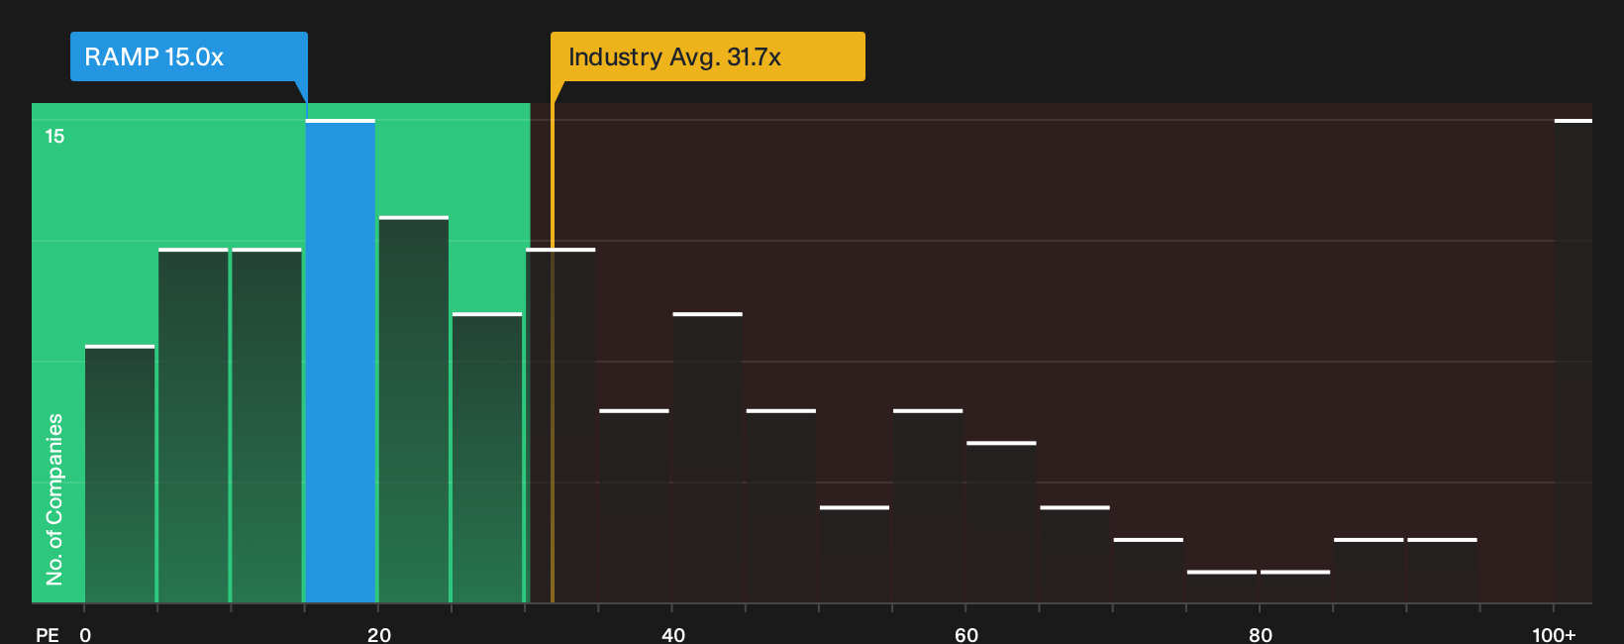Click the RAMP 15.0x blue label
1624x644 pixels.
[189, 56]
